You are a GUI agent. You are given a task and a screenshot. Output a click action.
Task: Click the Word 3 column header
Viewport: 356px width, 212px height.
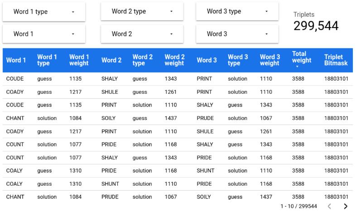coord(207,60)
